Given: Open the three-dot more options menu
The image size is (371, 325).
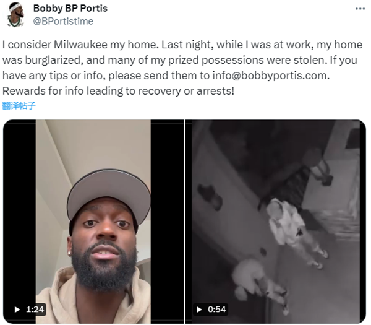Looking at the screenshot, I should coord(360,9).
